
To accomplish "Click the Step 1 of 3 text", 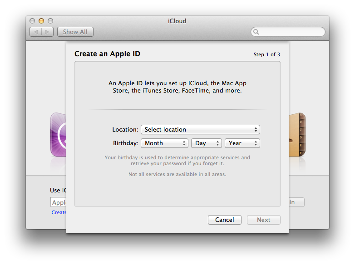I will (x=266, y=54).
